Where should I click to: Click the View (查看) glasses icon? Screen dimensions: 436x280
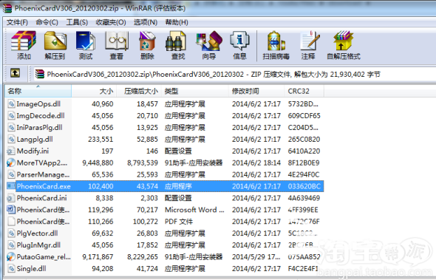[x=117, y=41]
